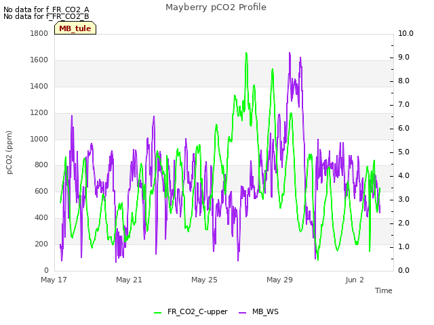The image size is (434, 325).
Task: Click the 200 left-axis value
Action: [x=41, y=244]
